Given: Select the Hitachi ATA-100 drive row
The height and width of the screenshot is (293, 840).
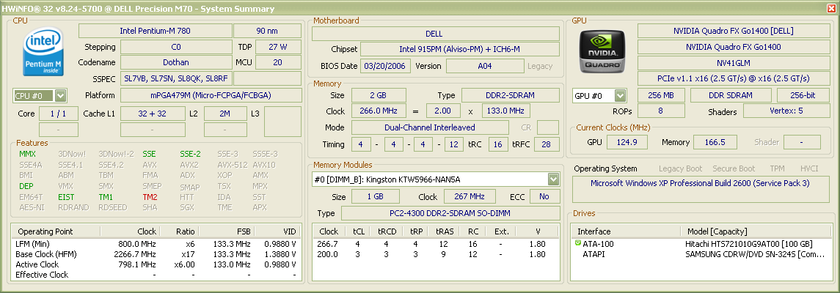Looking at the screenshot, I should [697, 243].
